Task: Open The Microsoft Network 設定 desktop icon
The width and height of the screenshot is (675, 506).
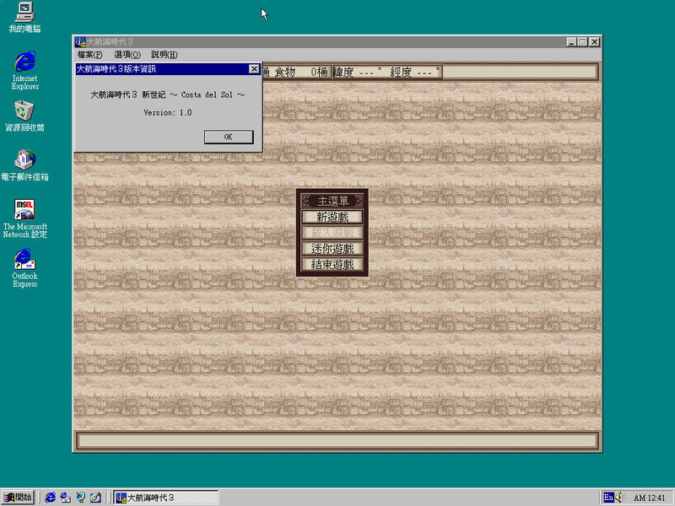Action: (25, 218)
